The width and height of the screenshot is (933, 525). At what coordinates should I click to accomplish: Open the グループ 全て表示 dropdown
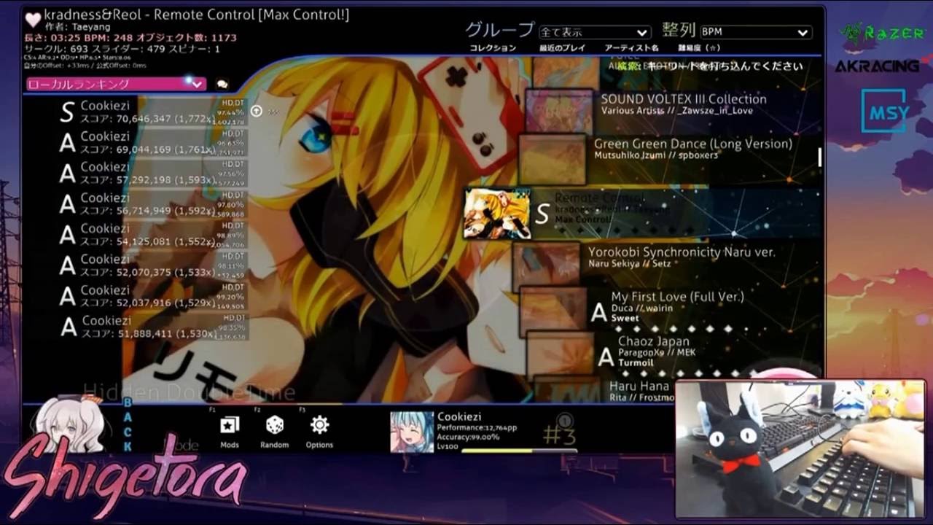(x=594, y=32)
